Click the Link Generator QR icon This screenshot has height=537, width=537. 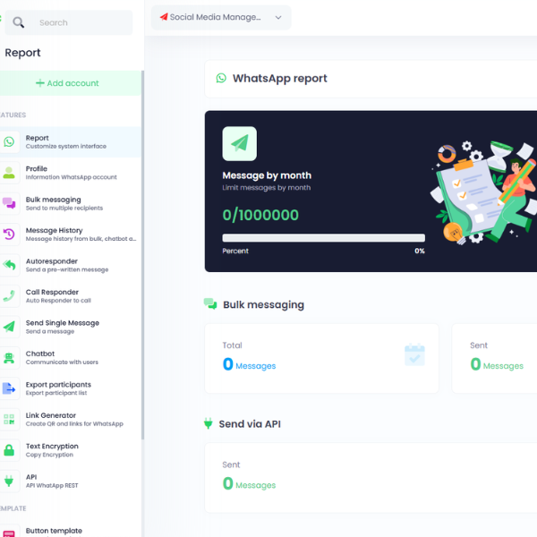9,419
